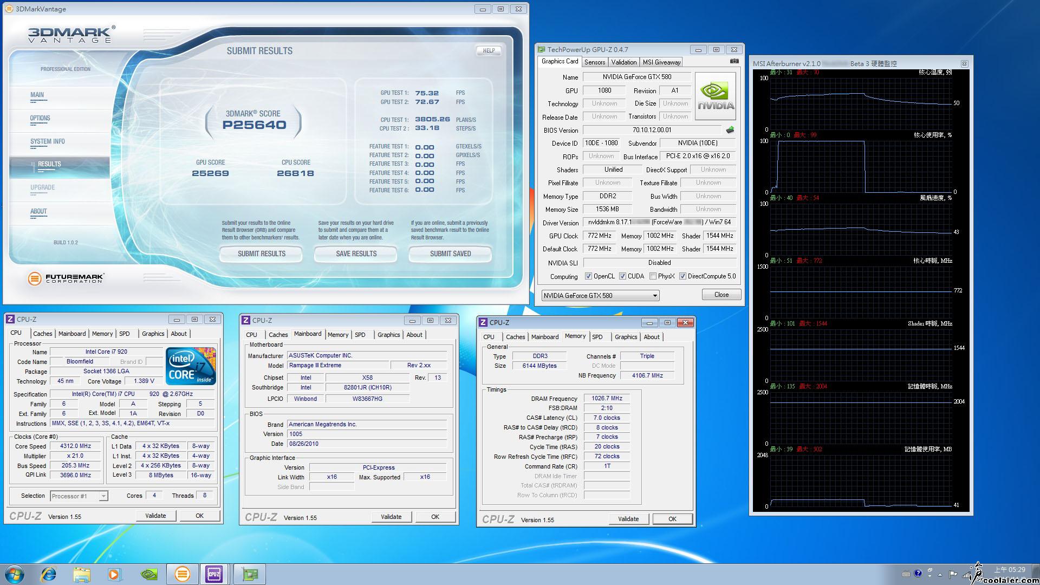Click the BIOS save chip icon in GPU-Z
1040x585 pixels.
click(x=730, y=130)
